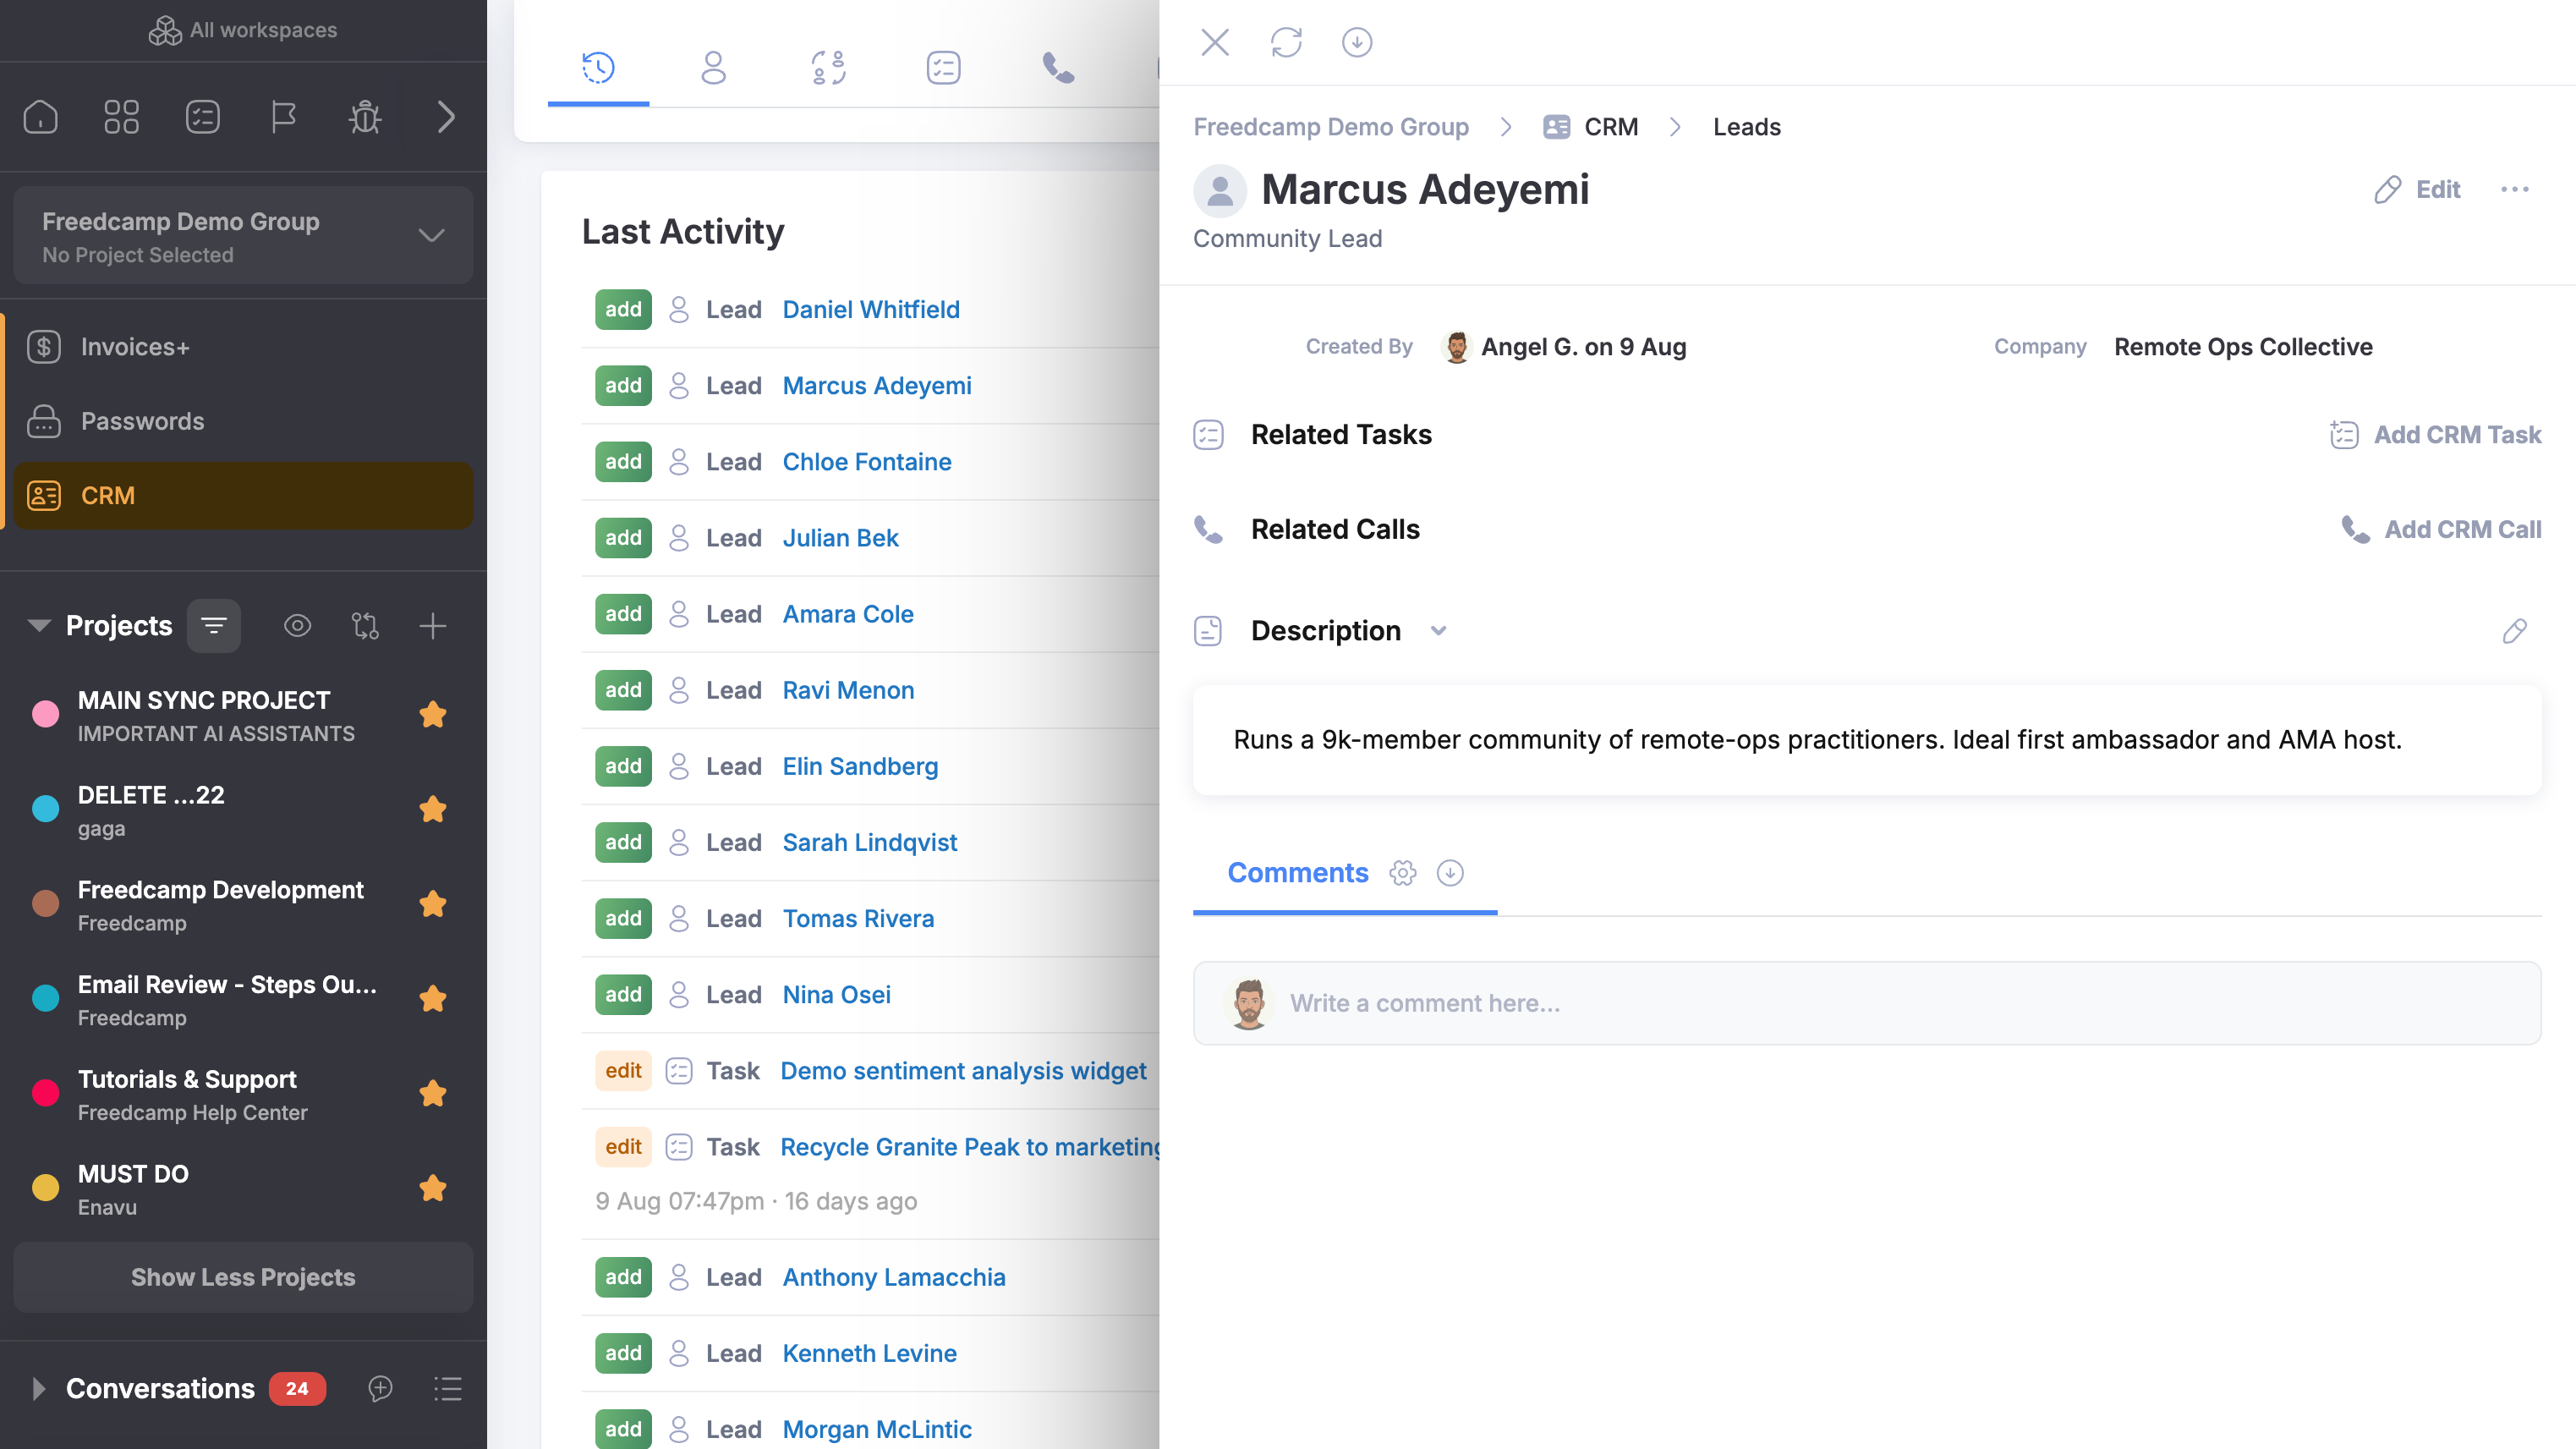Click the Write a comment input field
This screenshot has height=1449, width=2576.
tap(1866, 1003)
